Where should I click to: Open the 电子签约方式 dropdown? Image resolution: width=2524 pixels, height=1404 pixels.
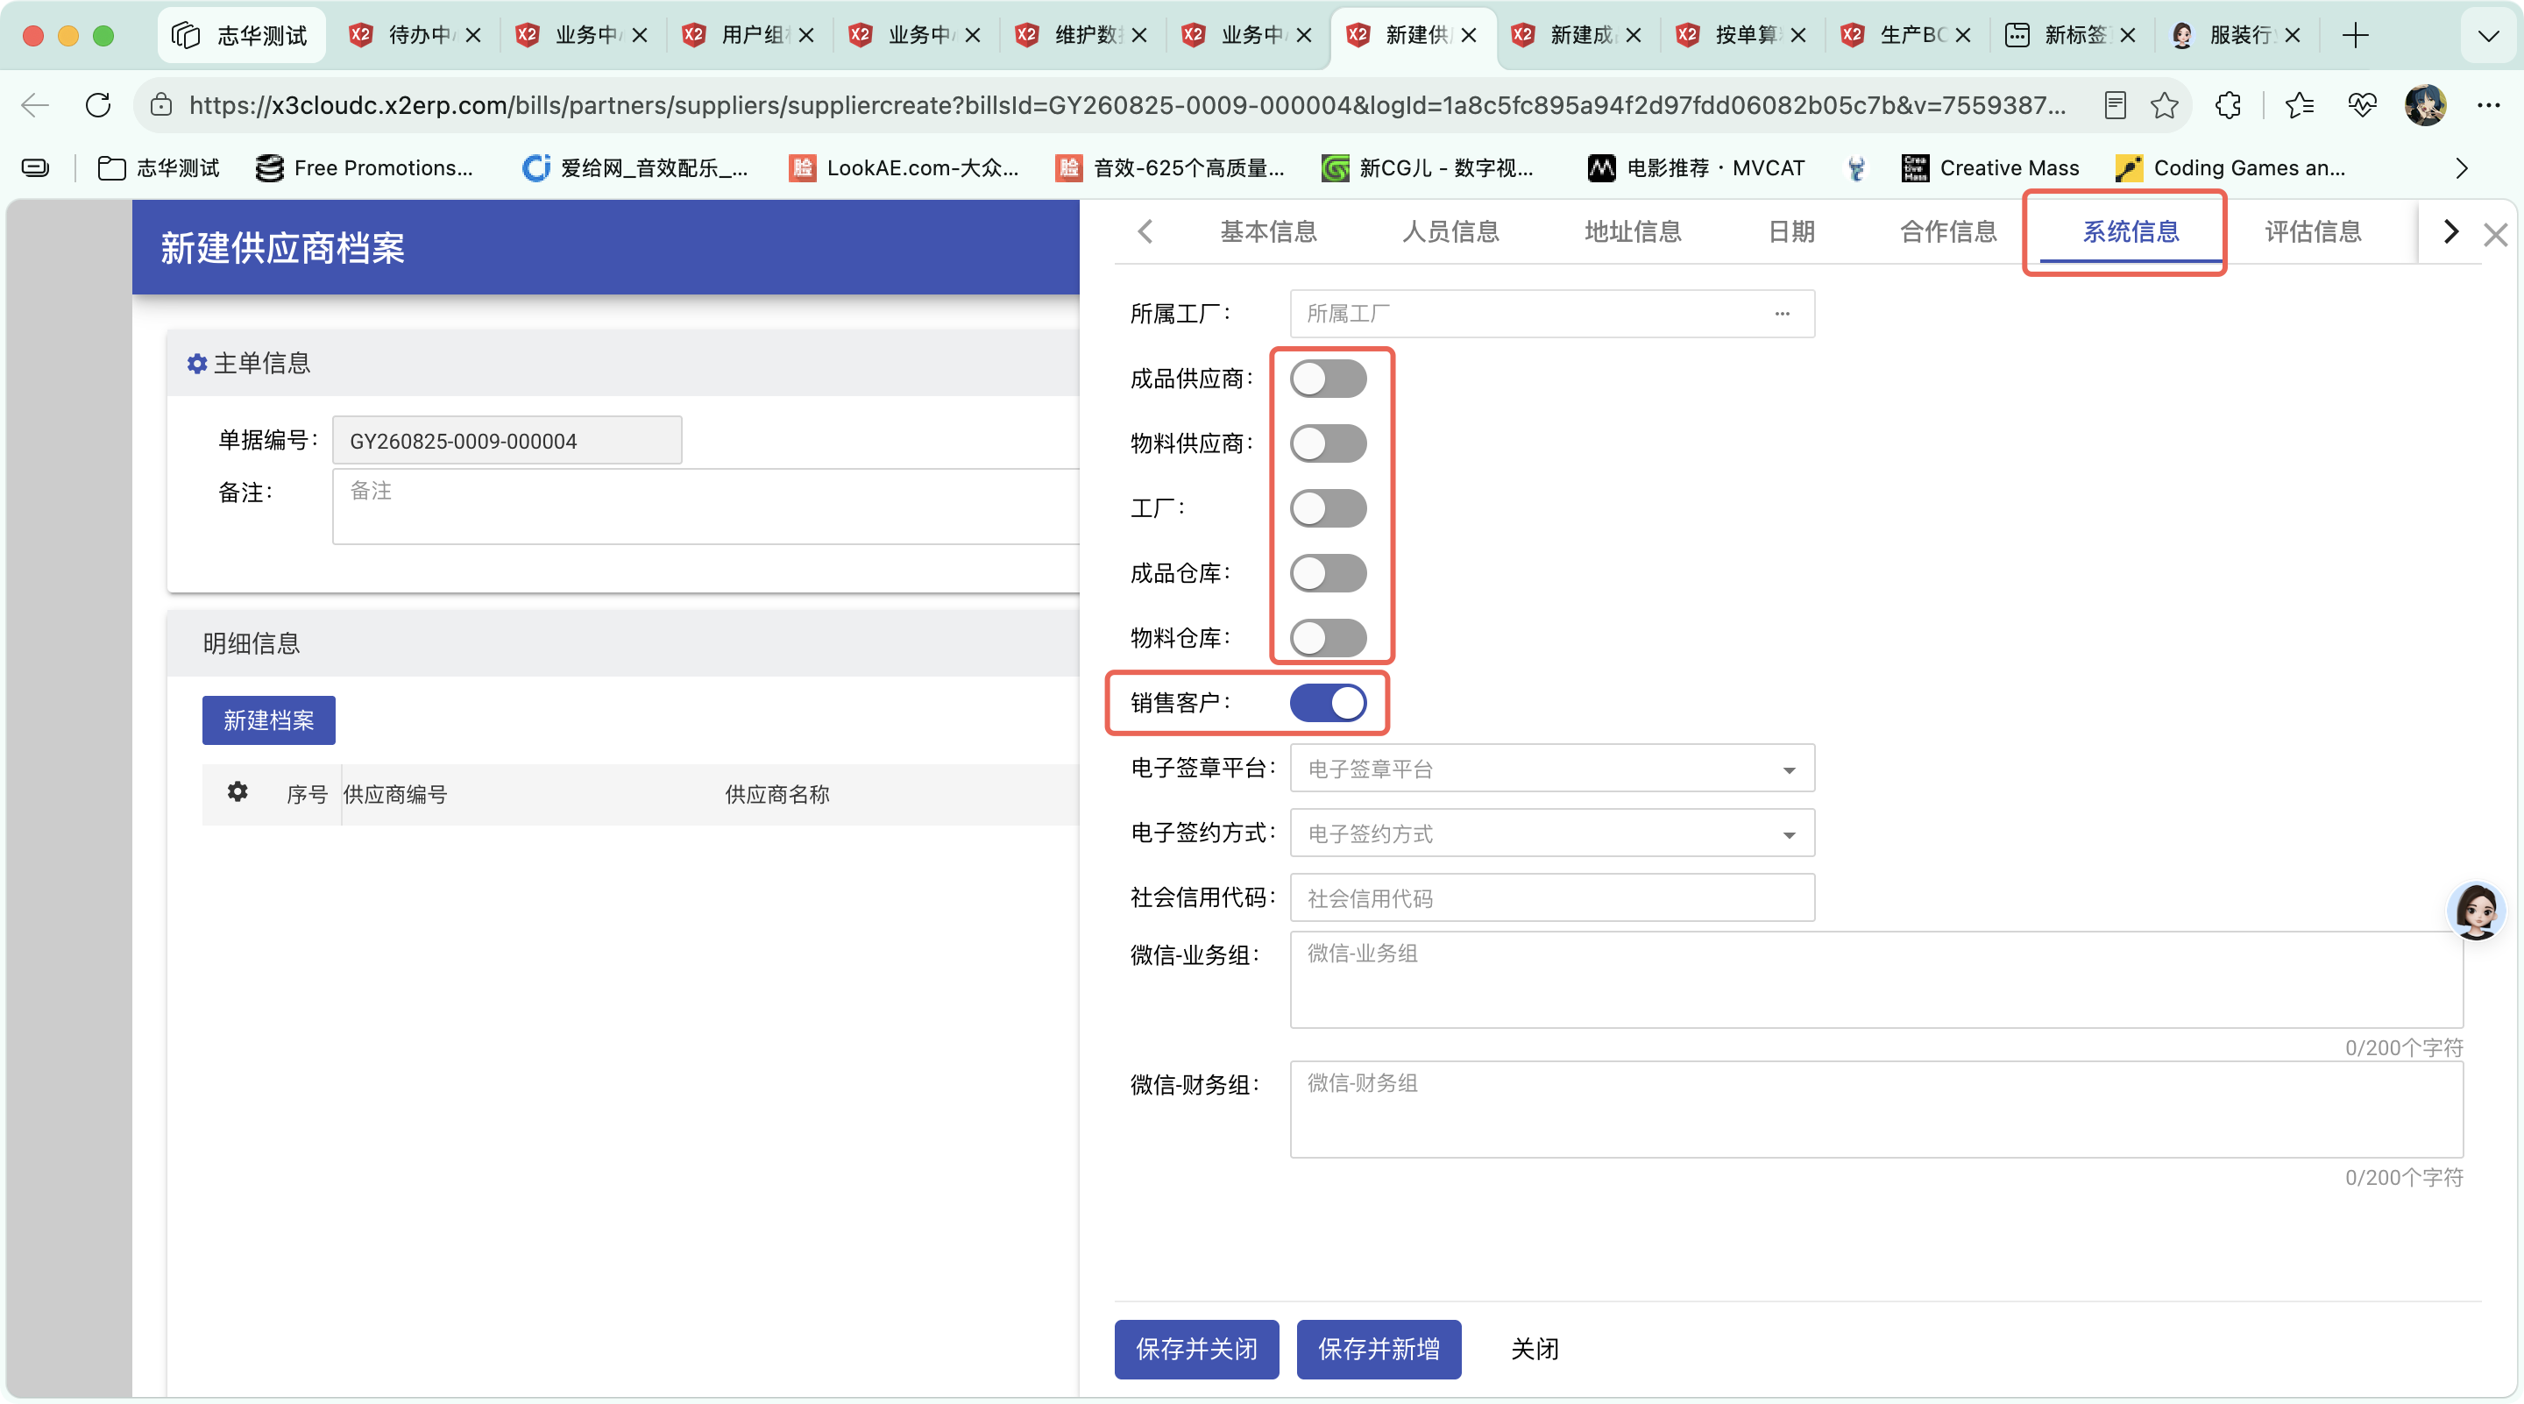tap(1552, 833)
